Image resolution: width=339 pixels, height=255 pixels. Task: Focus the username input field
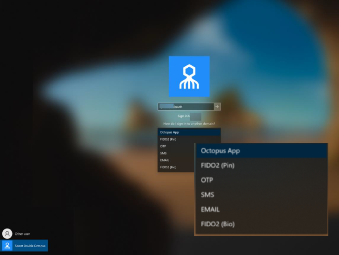coord(186,107)
